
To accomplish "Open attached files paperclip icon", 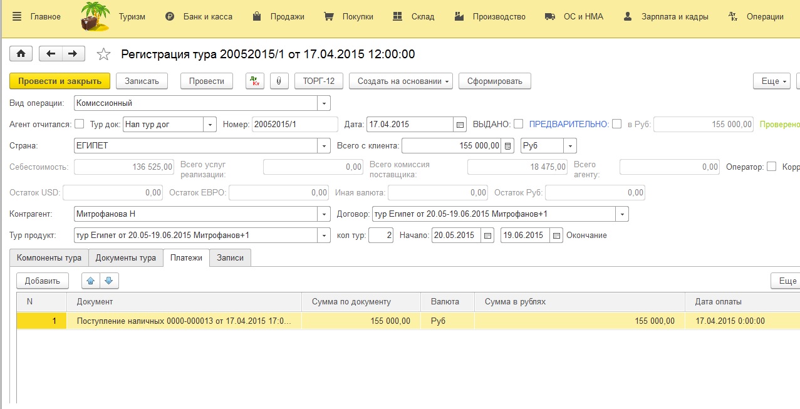I will click(x=279, y=81).
